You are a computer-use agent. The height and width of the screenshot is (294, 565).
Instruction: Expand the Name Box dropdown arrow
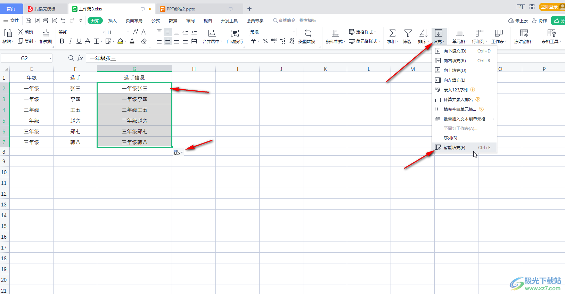pos(50,58)
